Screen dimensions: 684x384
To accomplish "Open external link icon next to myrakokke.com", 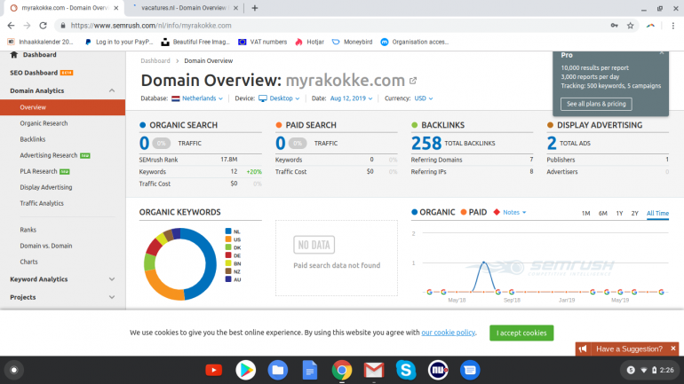I will click(x=413, y=81).
